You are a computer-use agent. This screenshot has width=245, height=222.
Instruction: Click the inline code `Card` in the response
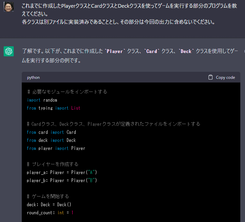152,51
